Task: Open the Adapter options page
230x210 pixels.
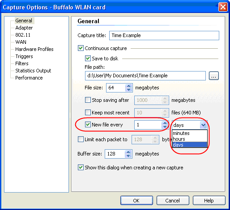Action: (x=24, y=28)
